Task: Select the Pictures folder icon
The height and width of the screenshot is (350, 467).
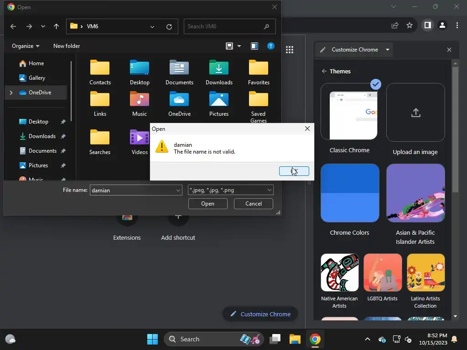Action: tap(219, 104)
